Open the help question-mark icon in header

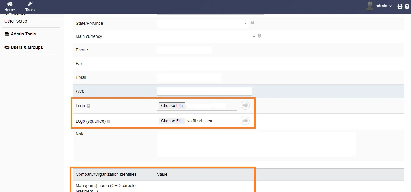pyautogui.click(x=407, y=6)
